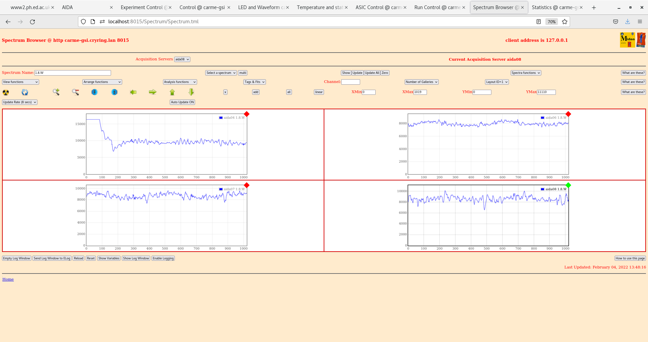
Task: Expand the Acquisition Servers aida08 dropdown
Action: point(182,59)
